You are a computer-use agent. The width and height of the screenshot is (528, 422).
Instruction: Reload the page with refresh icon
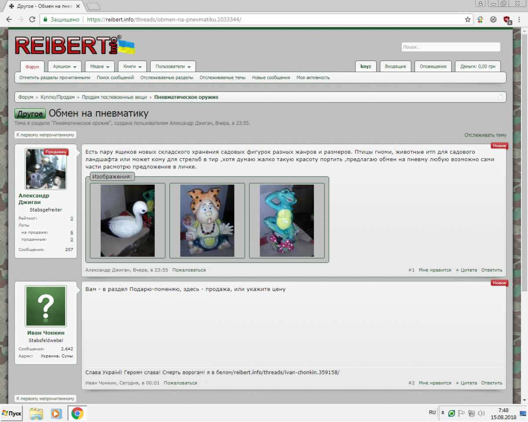tap(32, 19)
